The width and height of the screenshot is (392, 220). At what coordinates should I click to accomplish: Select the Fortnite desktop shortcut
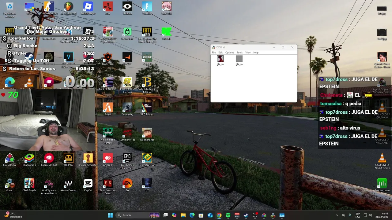click(147, 8)
